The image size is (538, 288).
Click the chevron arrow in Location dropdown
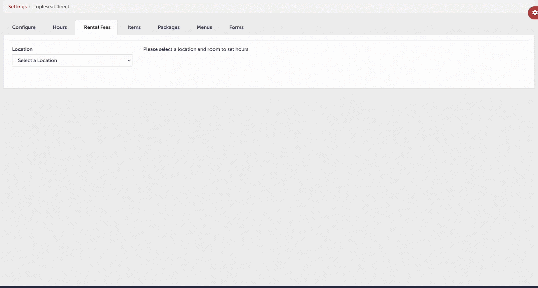(x=129, y=61)
